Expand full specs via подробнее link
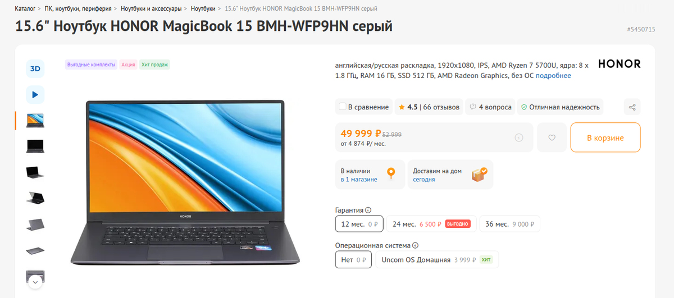The image size is (674, 298). [x=553, y=76]
